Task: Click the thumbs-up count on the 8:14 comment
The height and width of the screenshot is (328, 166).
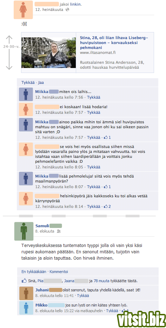Action: pos(109,206)
